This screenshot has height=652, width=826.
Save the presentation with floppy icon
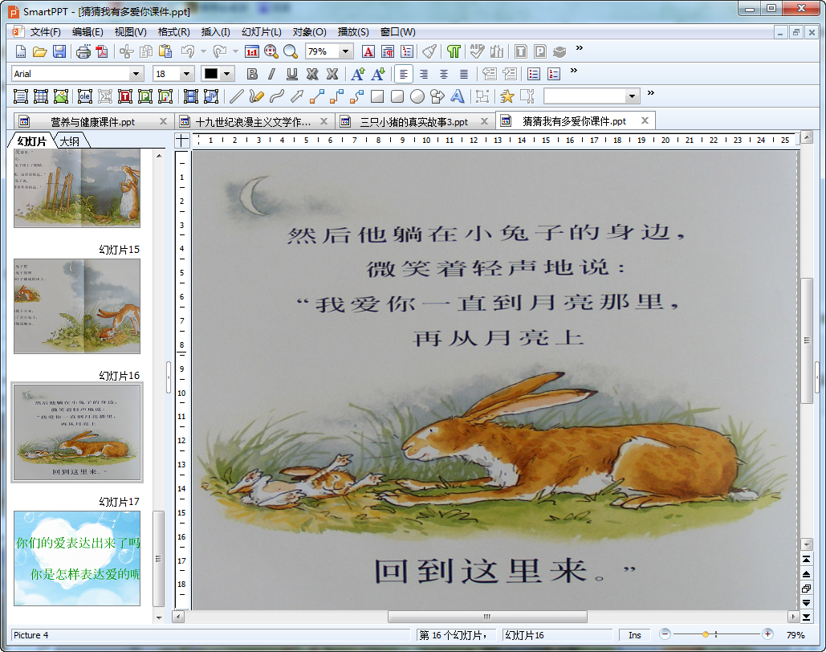point(59,51)
